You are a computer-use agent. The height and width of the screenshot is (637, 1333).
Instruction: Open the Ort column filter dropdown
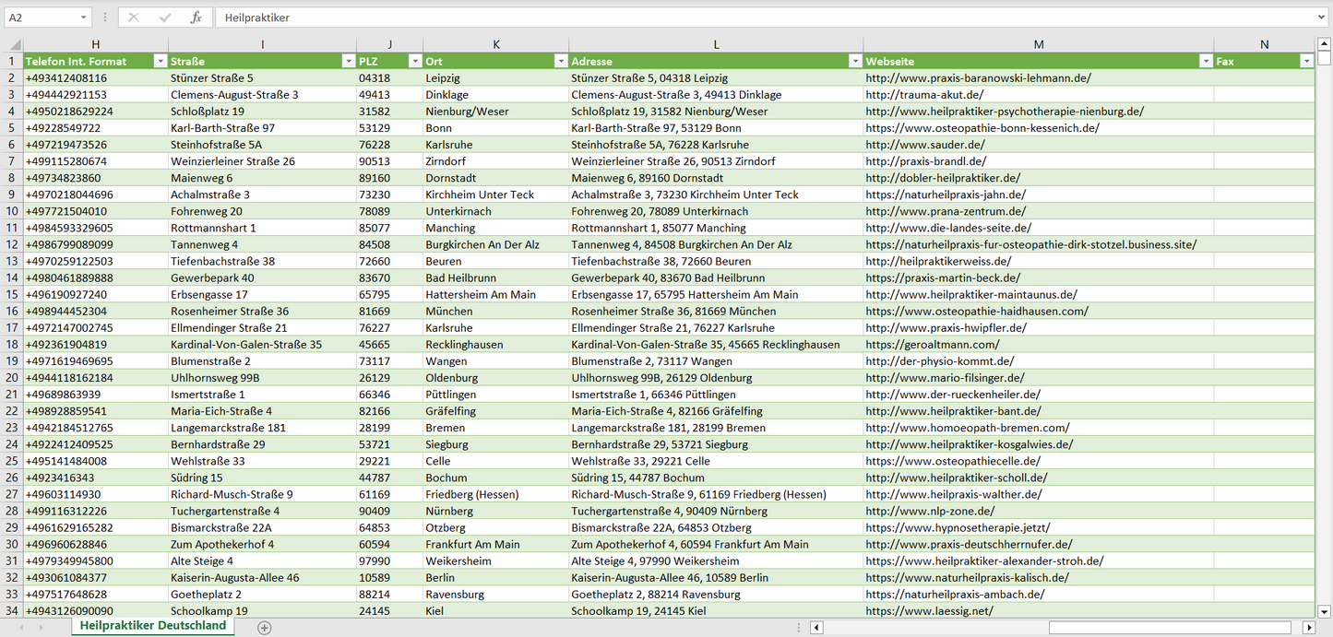[x=560, y=61]
